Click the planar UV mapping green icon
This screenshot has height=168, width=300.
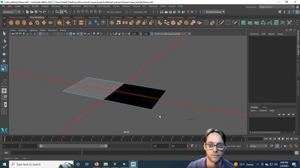tap(243, 23)
